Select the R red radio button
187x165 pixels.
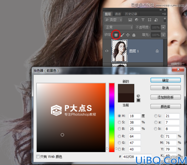[119, 136]
